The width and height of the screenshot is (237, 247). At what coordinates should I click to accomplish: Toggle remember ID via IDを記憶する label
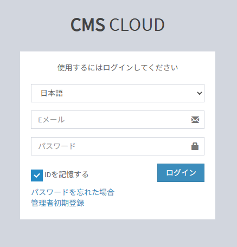tap(66, 174)
